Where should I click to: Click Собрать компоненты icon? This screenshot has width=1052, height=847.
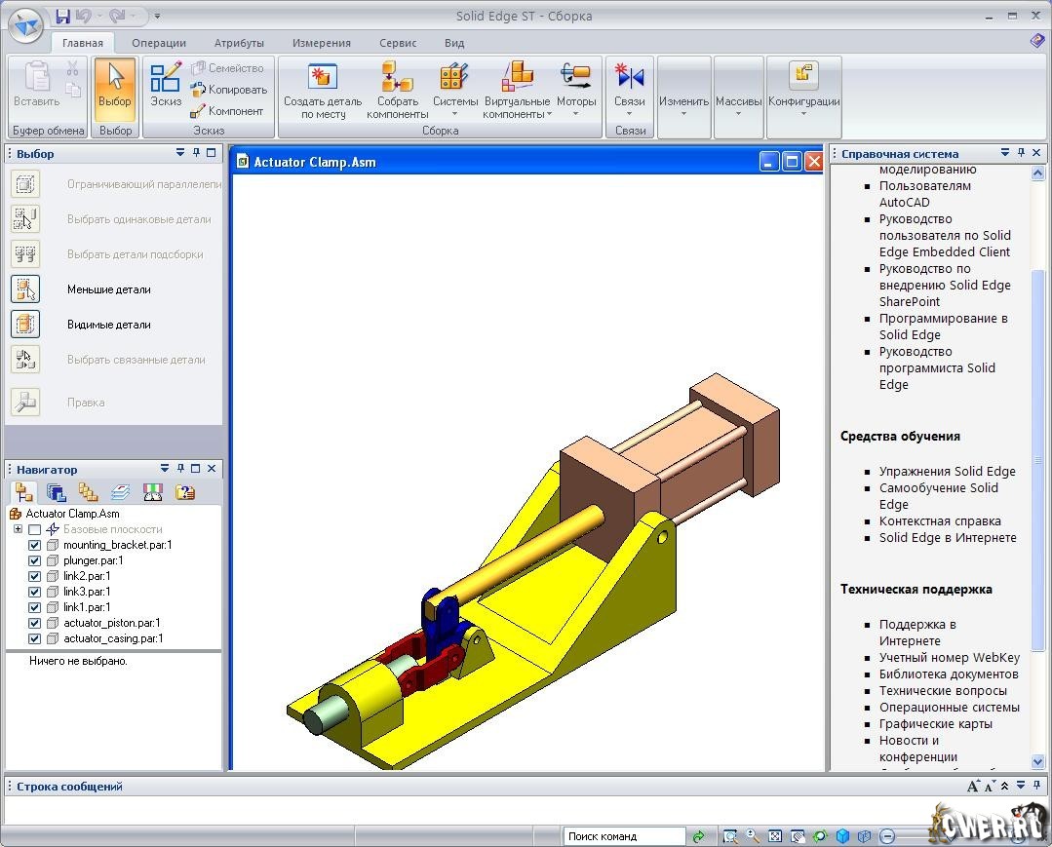(397, 78)
